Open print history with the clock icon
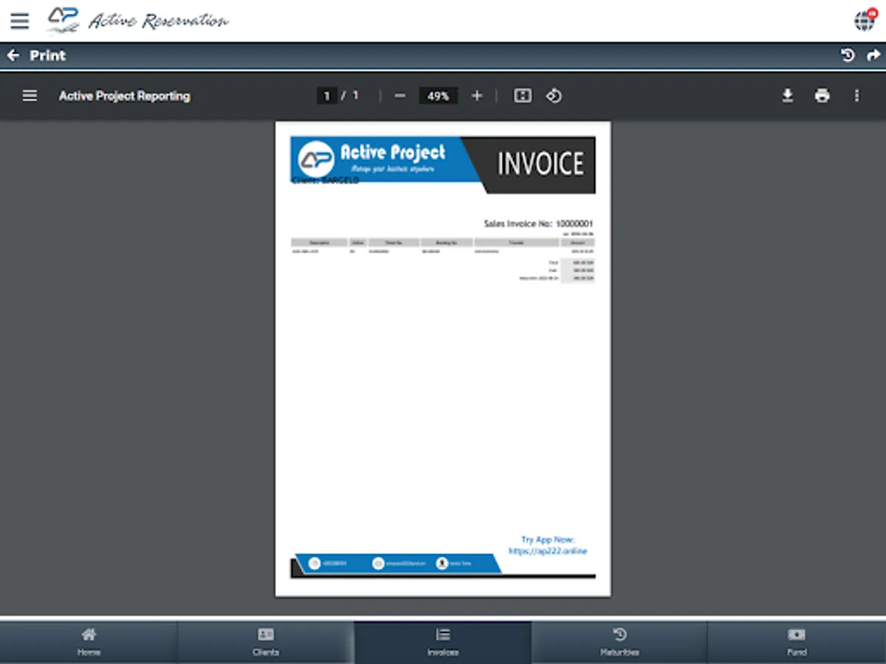The image size is (886, 664). [848, 55]
